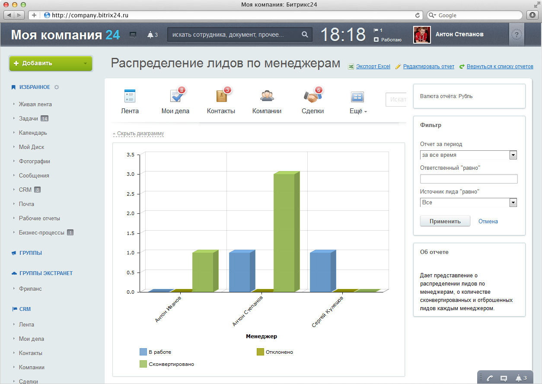Open Фриланс extranet group
542x384 pixels.
point(30,289)
